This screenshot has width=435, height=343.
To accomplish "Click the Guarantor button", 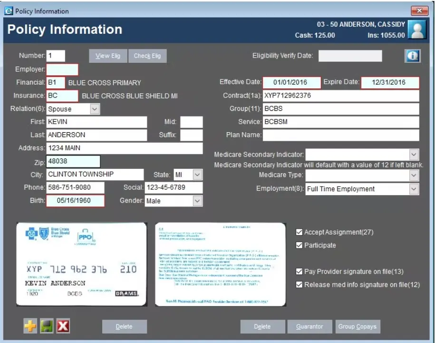I will (x=311, y=326).
